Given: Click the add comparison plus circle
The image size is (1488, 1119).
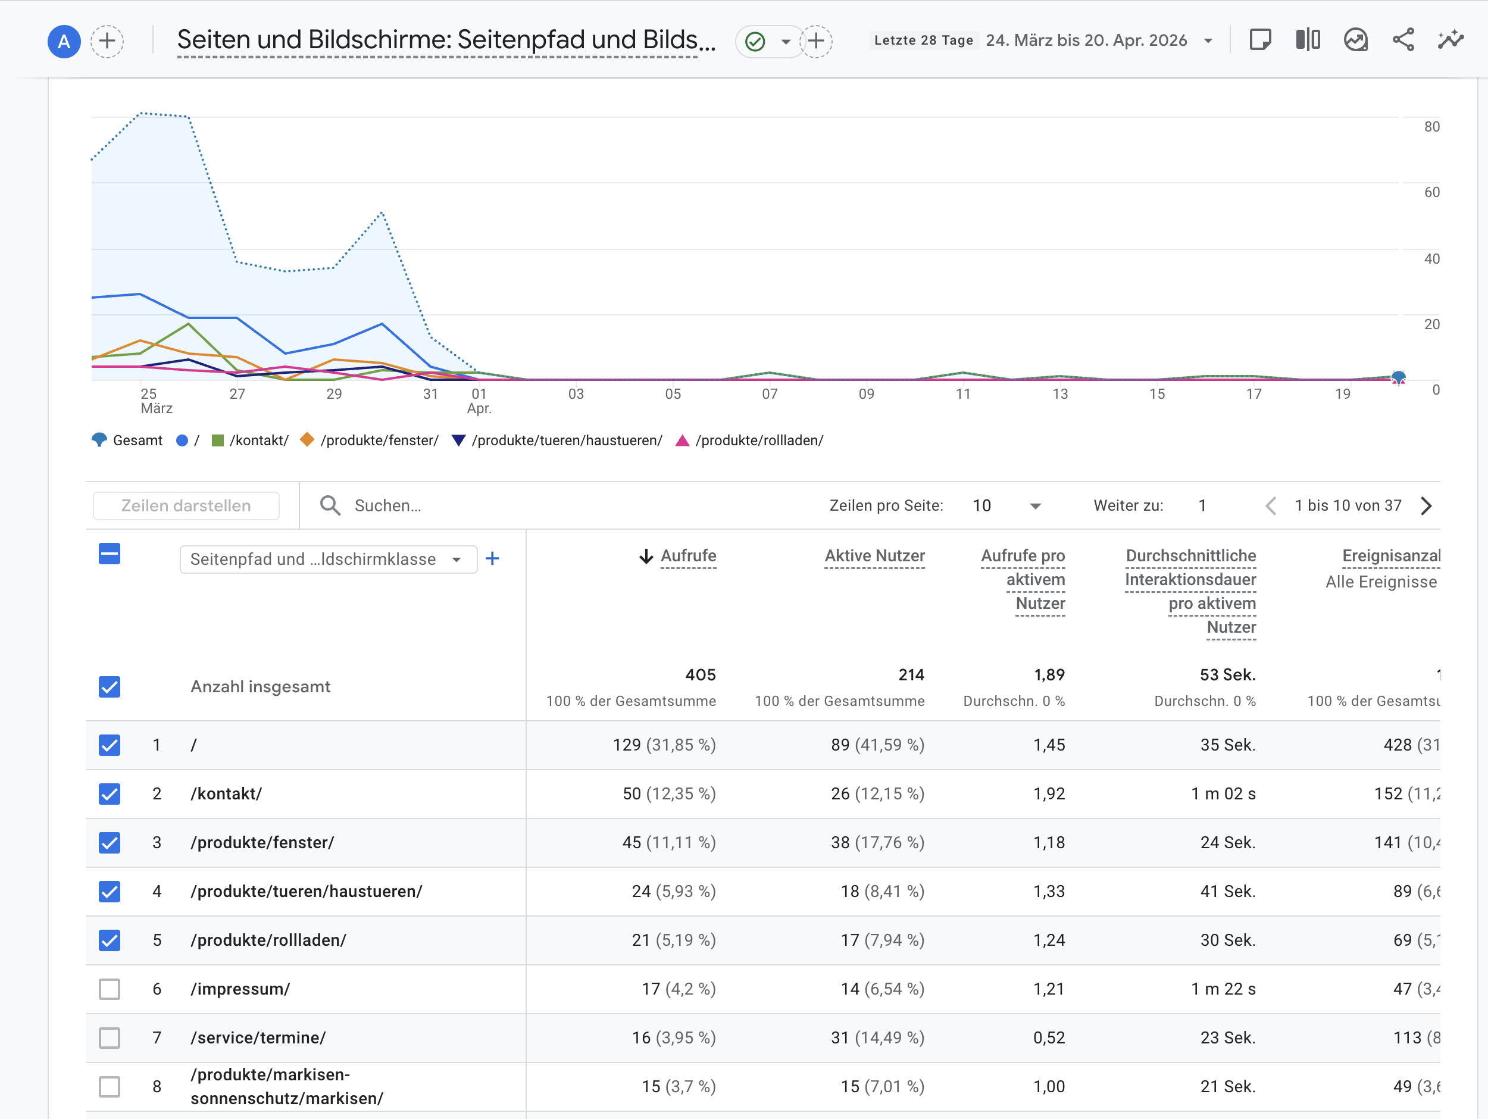Looking at the screenshot, I should tap(107, 41).
